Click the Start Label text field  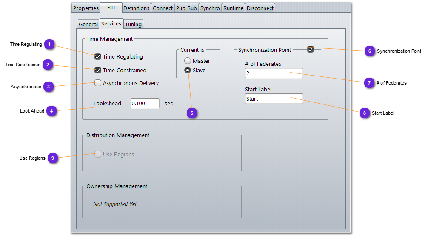tap(274, 99)
